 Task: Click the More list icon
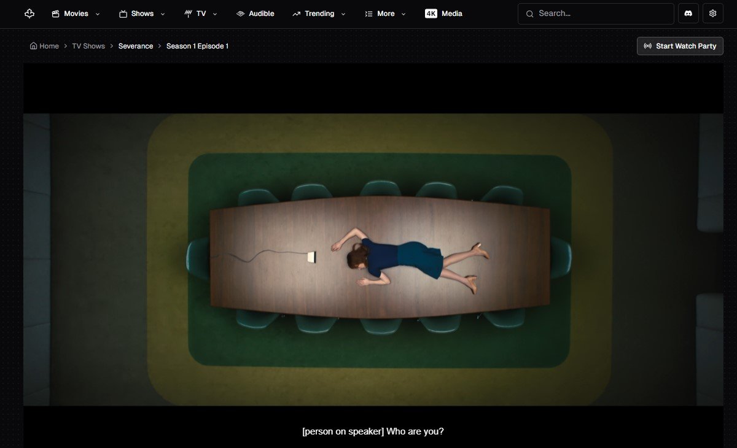click(x=368, y=14)
